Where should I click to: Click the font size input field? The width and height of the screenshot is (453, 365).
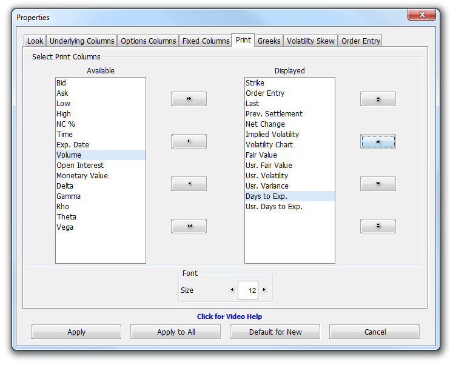click(248, 290)
